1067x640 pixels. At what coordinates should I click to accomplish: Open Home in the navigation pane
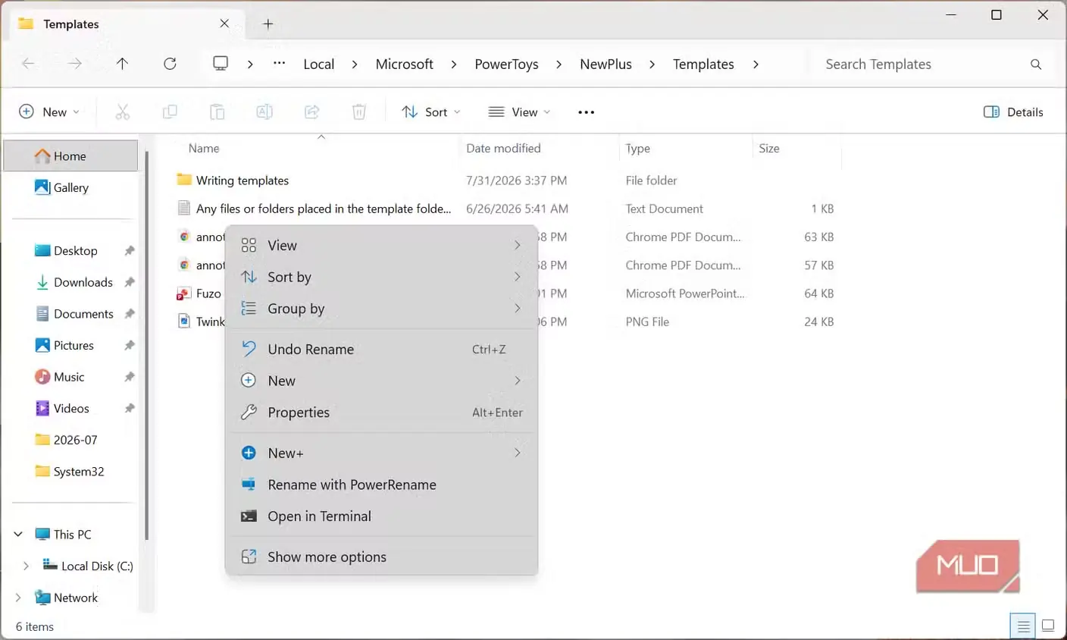pyautogui.click(x=70, y=156)
